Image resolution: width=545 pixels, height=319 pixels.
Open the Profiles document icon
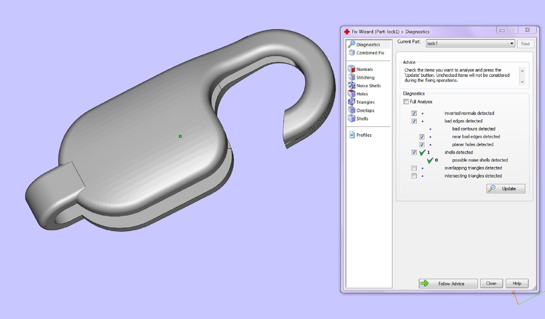[352, 135]
